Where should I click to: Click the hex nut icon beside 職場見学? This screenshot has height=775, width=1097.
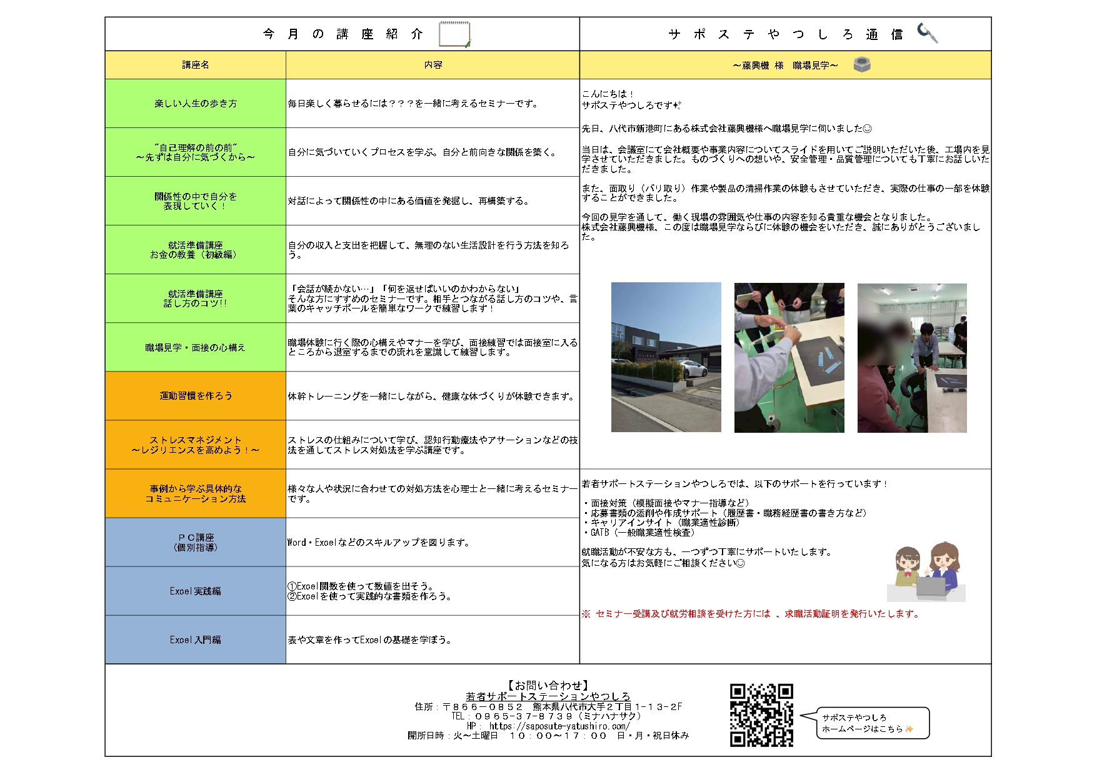[862, 64]
